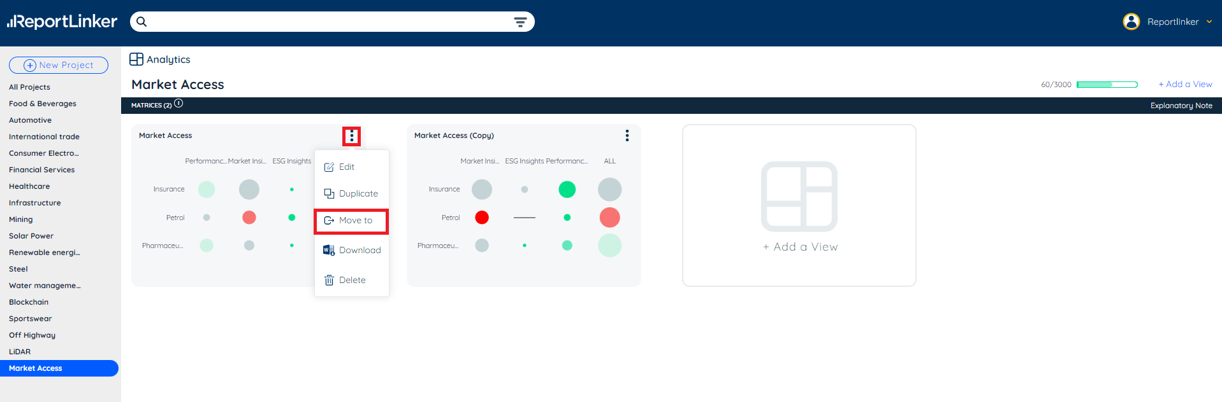Click the New Project button
The height and width of the screenshot is (402, 1222).
[x=59, y=65]
